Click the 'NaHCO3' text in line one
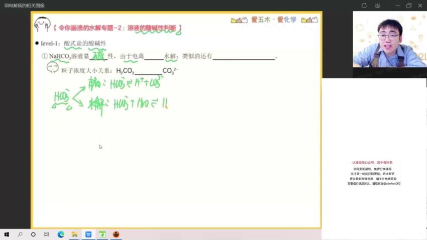Image resolution: width=427 pixels, height=240 pixels. (60, 56)
